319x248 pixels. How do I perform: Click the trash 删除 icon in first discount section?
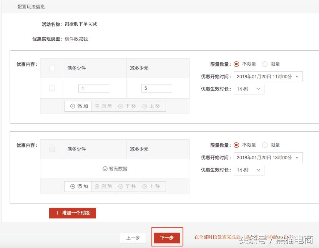[x=96, y=106]
